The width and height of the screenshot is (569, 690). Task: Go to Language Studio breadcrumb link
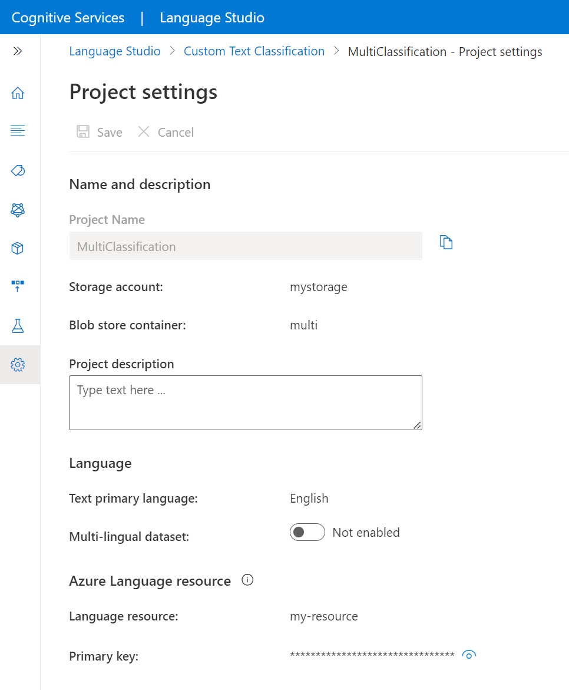(115, 51)
